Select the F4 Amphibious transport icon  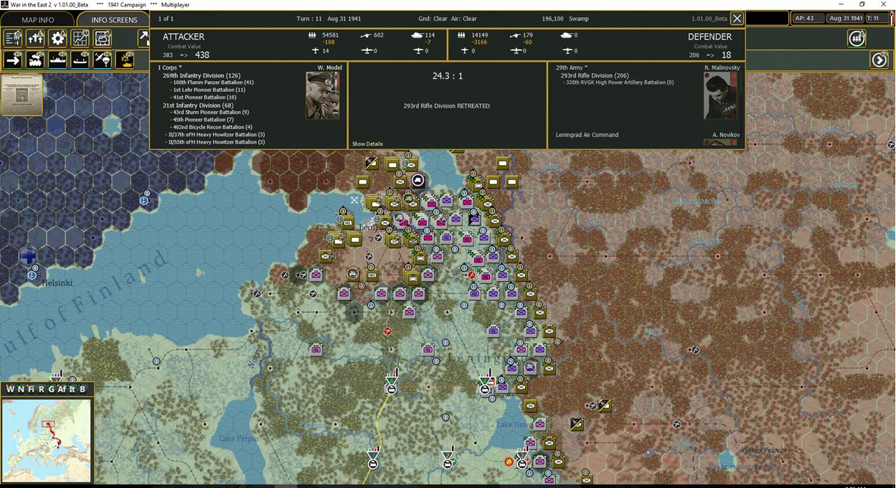[80, 60]
